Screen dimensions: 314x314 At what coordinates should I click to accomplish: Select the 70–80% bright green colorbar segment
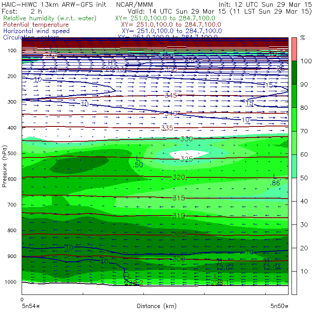[x=294, y=119]
